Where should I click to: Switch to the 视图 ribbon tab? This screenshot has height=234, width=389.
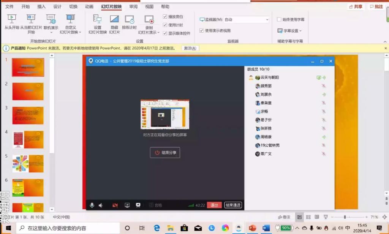pos(149,7)
